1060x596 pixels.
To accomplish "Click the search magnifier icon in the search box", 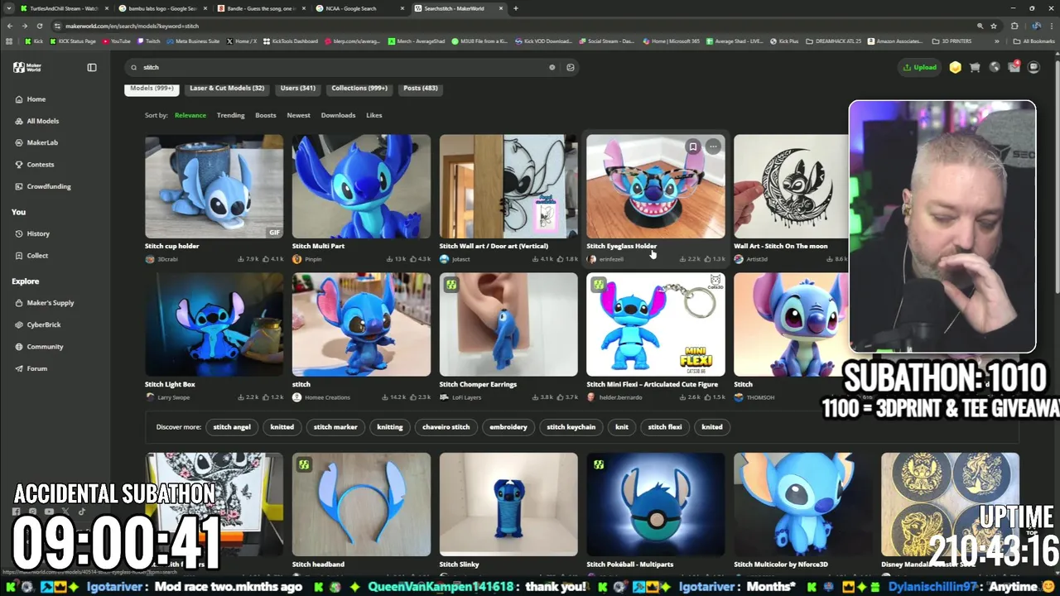I will 134,67.
